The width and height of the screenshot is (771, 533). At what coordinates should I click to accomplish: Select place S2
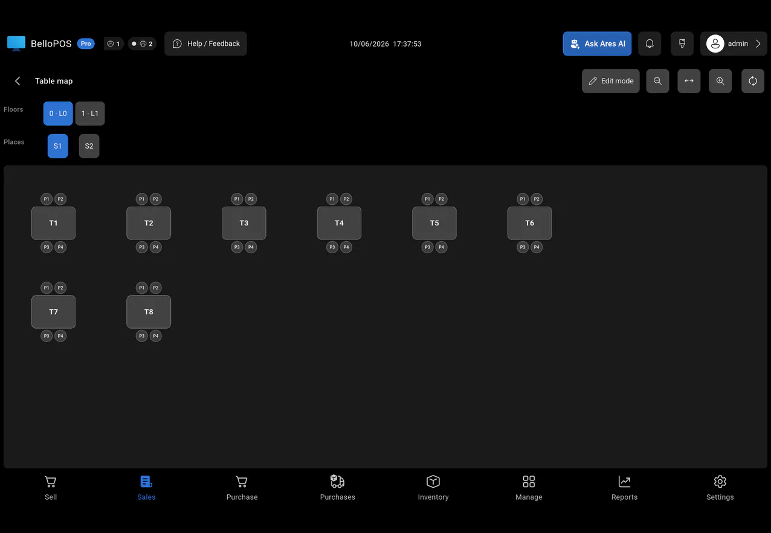tap(89, 146)
